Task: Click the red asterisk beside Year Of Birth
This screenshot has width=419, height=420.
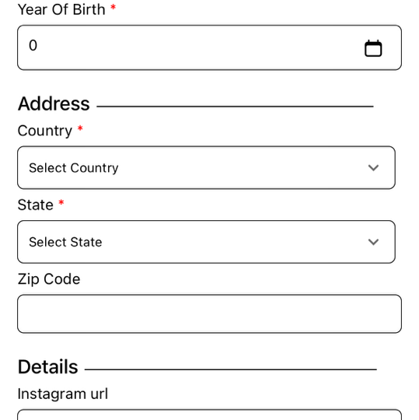Action: pos(113,7)
